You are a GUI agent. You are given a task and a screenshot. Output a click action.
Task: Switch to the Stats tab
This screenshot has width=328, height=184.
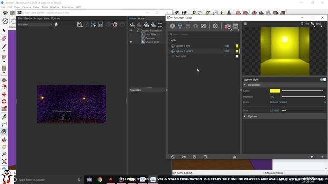click(141, 18)
